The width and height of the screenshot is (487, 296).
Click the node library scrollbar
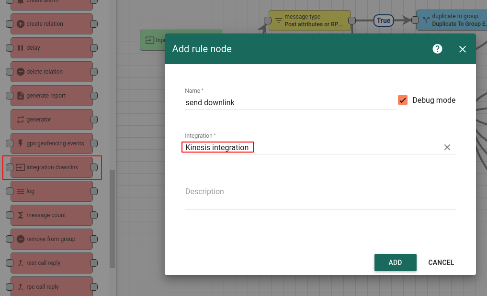pos(112,219)
